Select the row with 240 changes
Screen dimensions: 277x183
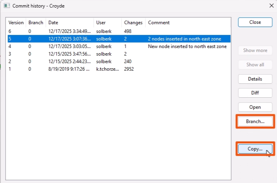pyautogui.click(x=119, y=62)
